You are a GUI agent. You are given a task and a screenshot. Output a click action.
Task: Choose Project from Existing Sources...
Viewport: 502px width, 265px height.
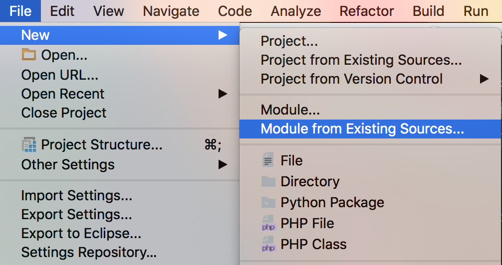point(361,60)
